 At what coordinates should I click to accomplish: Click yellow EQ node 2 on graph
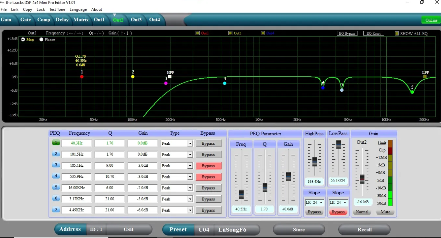(133, 77)
